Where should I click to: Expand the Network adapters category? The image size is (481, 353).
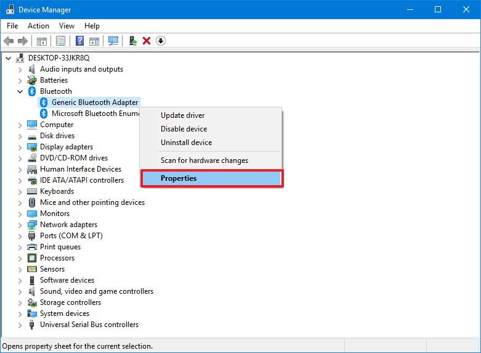click(x=20, y=225)
